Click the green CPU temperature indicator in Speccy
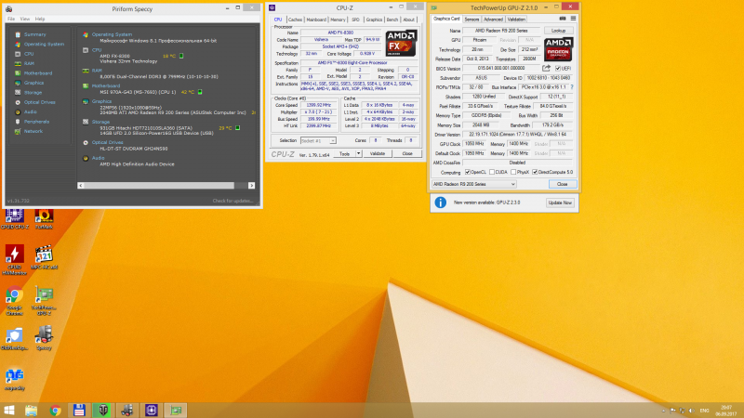The width and height of the screenshot is (744, 418). tap(181, 56)
